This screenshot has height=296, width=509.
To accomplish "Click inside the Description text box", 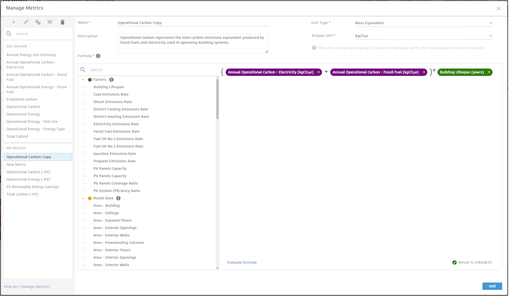I will [193, 42].
